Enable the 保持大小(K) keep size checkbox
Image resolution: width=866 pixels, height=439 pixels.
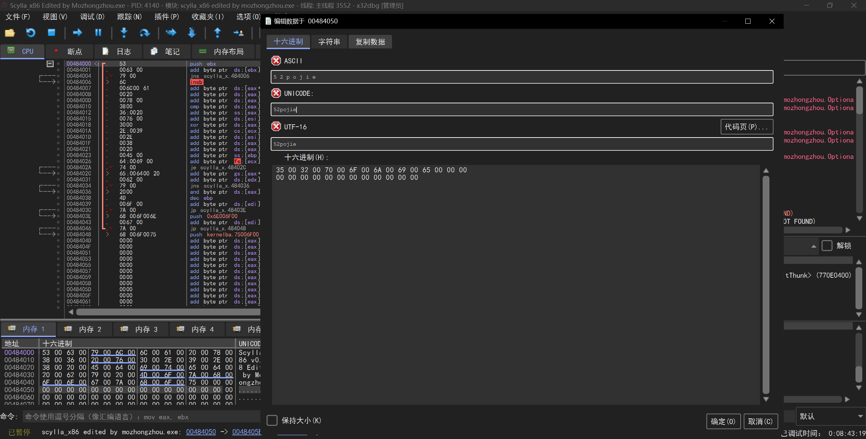pyautogui.click(x=272, y=420)
